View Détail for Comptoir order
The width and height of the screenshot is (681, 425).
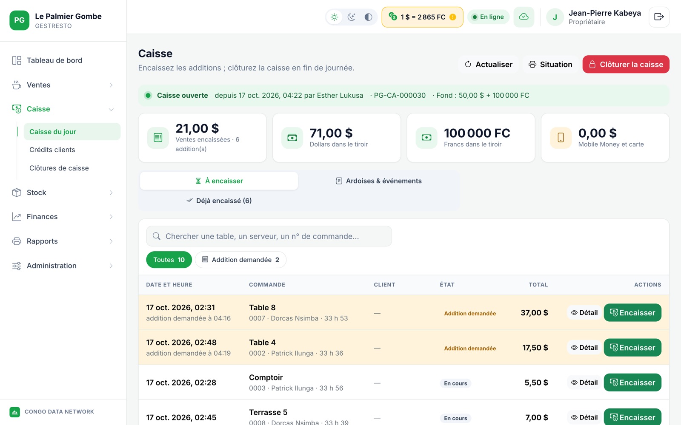tap(584, 382)
